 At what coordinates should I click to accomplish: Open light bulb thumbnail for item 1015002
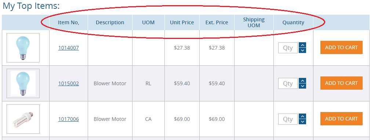tap(23, 83)
